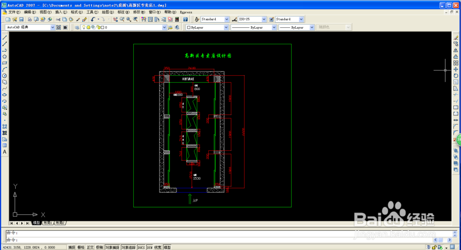Click the 模型 model tab
This screenshot has height=250, width=461.
coord(36,223)
